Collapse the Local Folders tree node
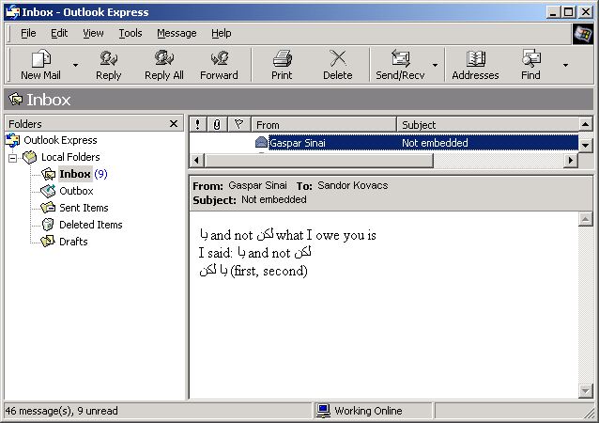 12,158
